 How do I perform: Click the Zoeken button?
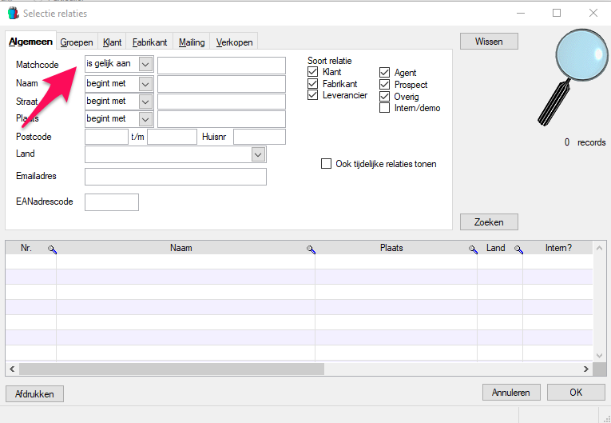(489, 222)
